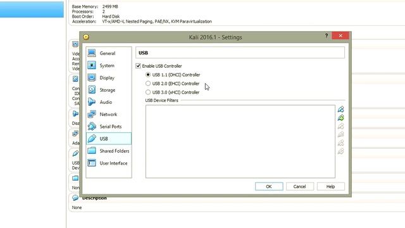Click the 'Base Memory:' detail label
Image resolution: width=405 pixels, height=228 pixels.
click(x=85, y=6)
